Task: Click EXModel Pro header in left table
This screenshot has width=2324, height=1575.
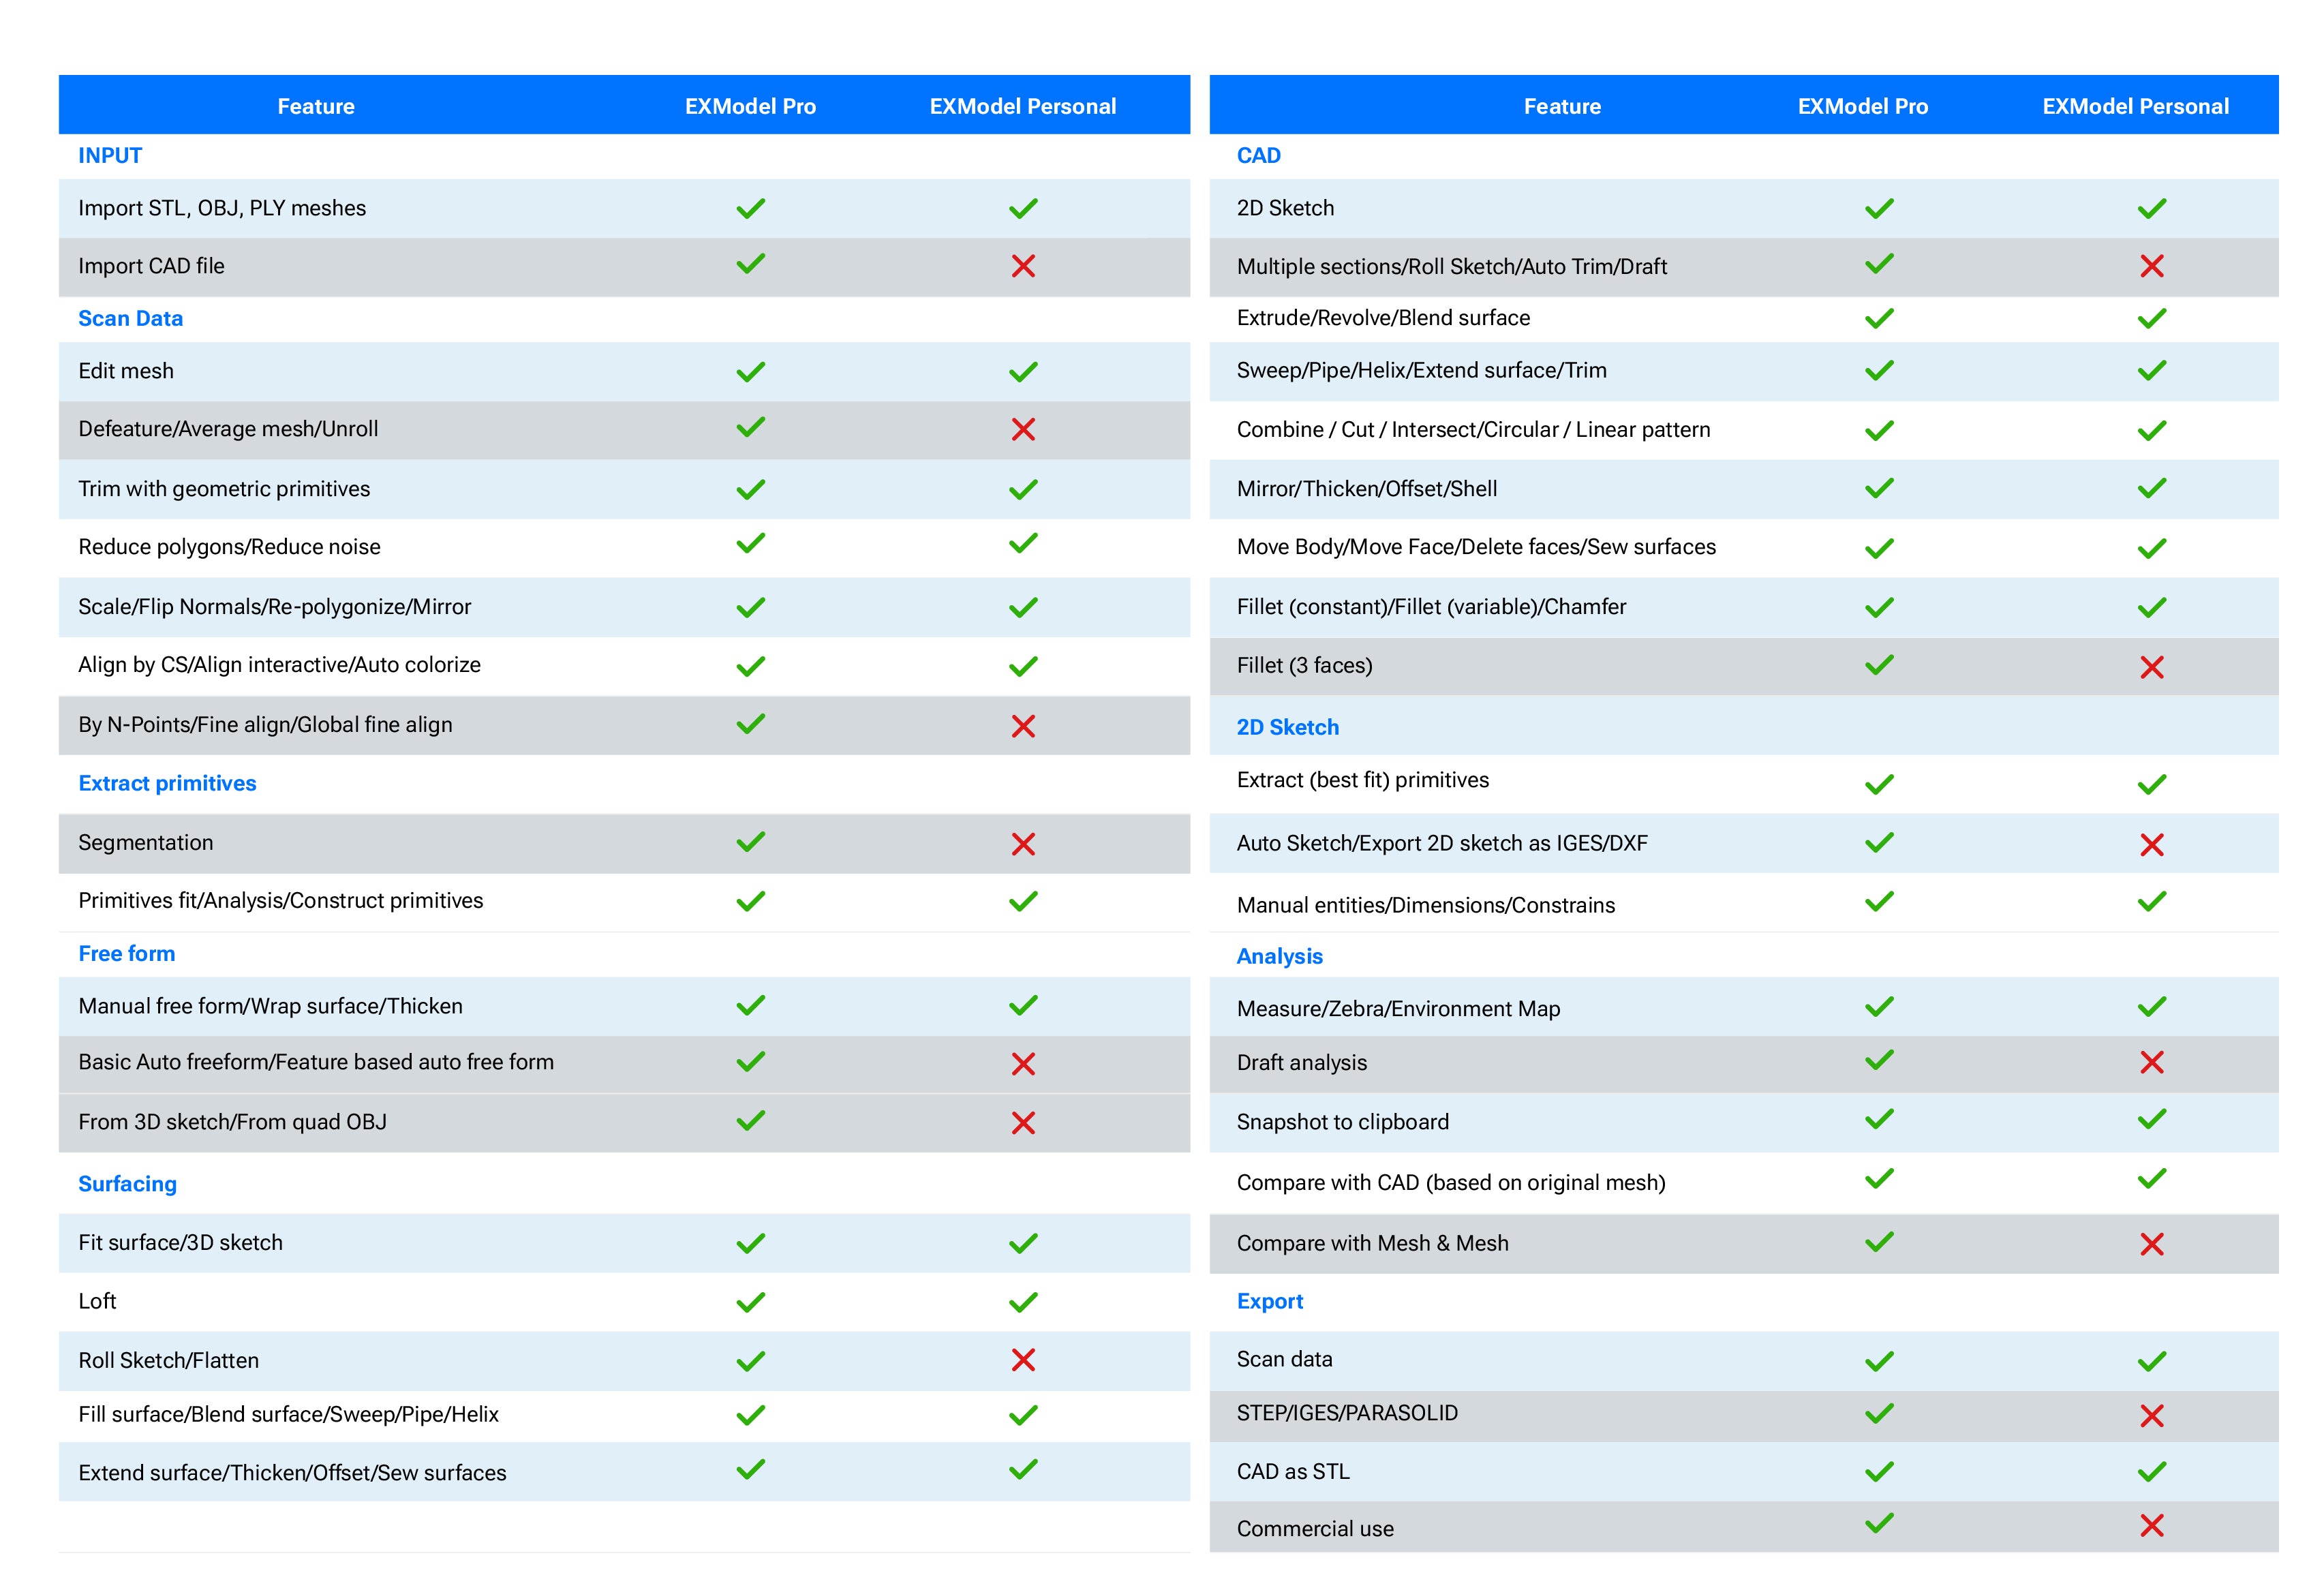Action: pyautogui.click(x=750, y=106)
